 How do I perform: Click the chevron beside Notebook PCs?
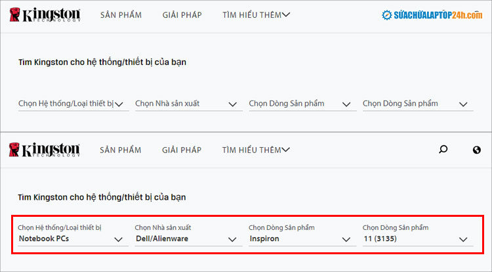coord(118,240)
